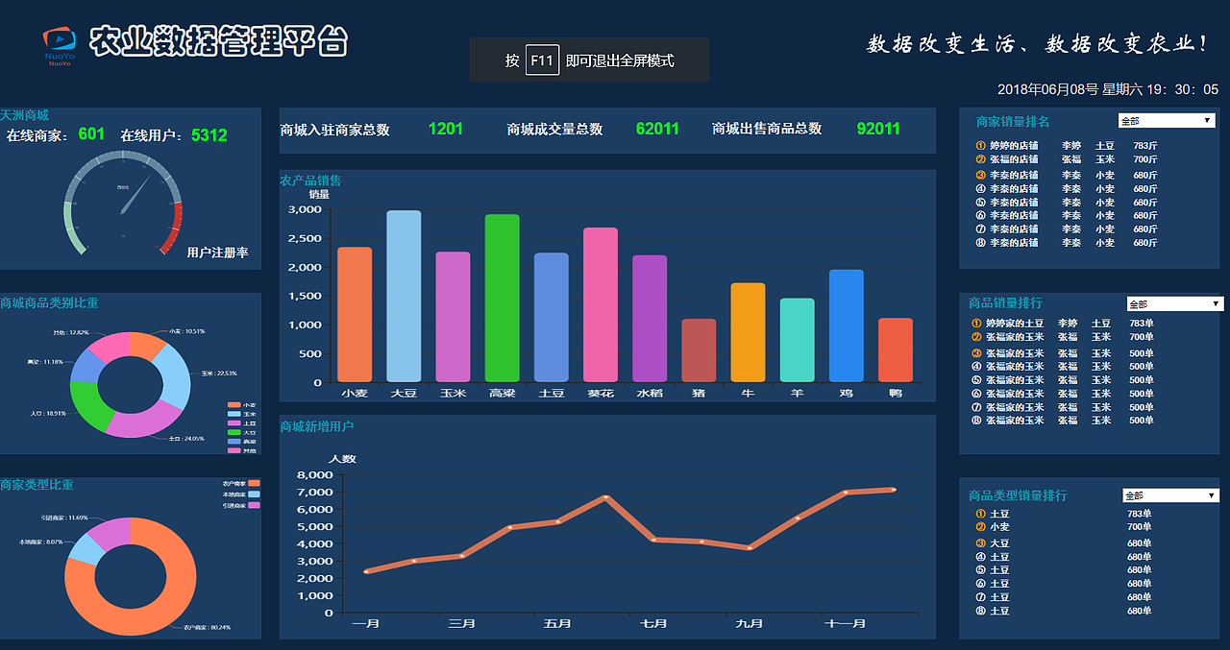Click the NuoYo platform logo

(58, 38)
